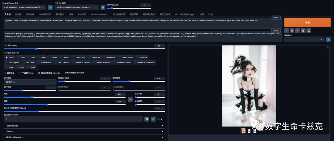Select the Heun sampler

pos(42,57)
